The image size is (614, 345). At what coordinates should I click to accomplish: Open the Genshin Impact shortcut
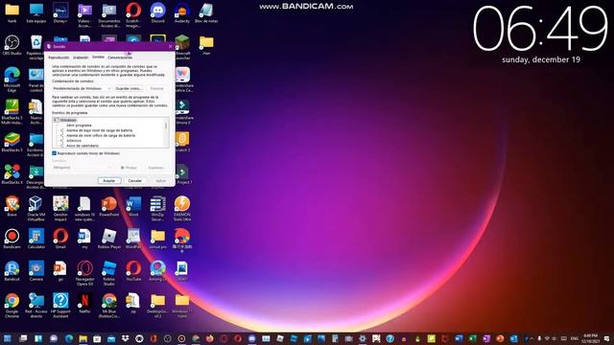[60, 209]
